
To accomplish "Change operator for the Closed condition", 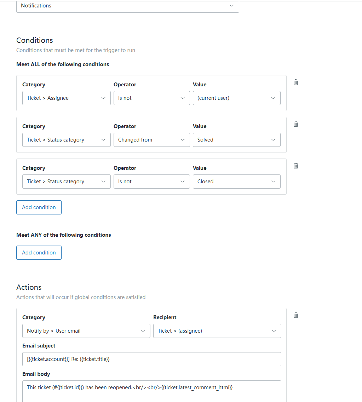I will tap(151, 182).
